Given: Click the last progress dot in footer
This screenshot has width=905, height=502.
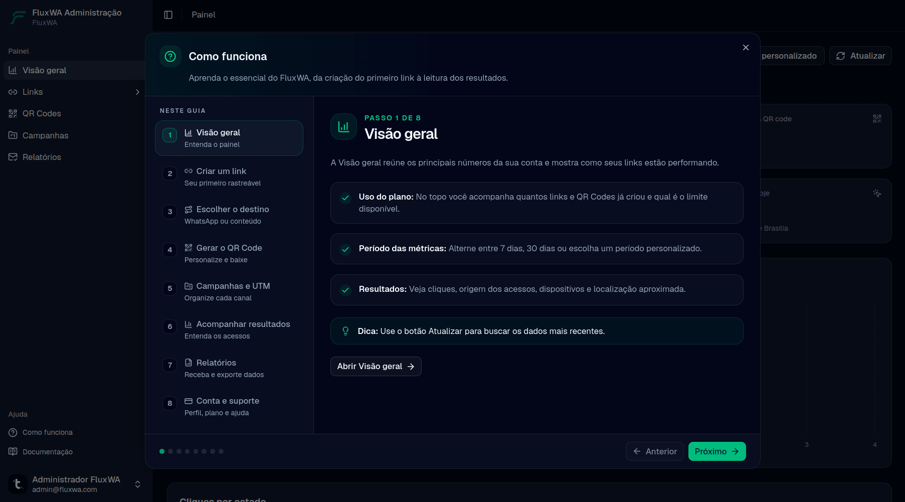Looking at the screenshot, I should point(221,451).
